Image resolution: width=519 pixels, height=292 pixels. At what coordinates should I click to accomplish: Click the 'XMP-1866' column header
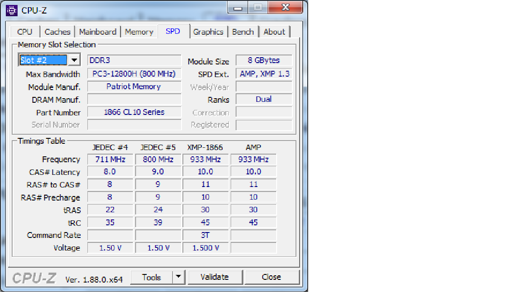(x=205, y=147)
